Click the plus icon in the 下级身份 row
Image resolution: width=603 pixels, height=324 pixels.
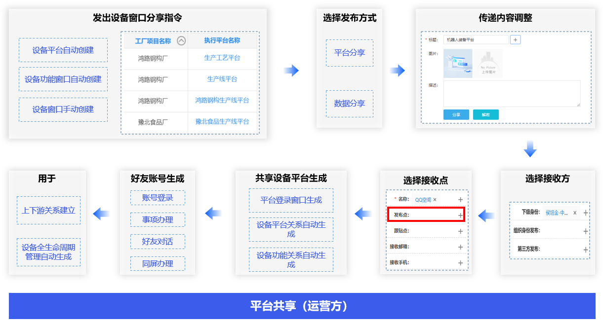[586, 213]
